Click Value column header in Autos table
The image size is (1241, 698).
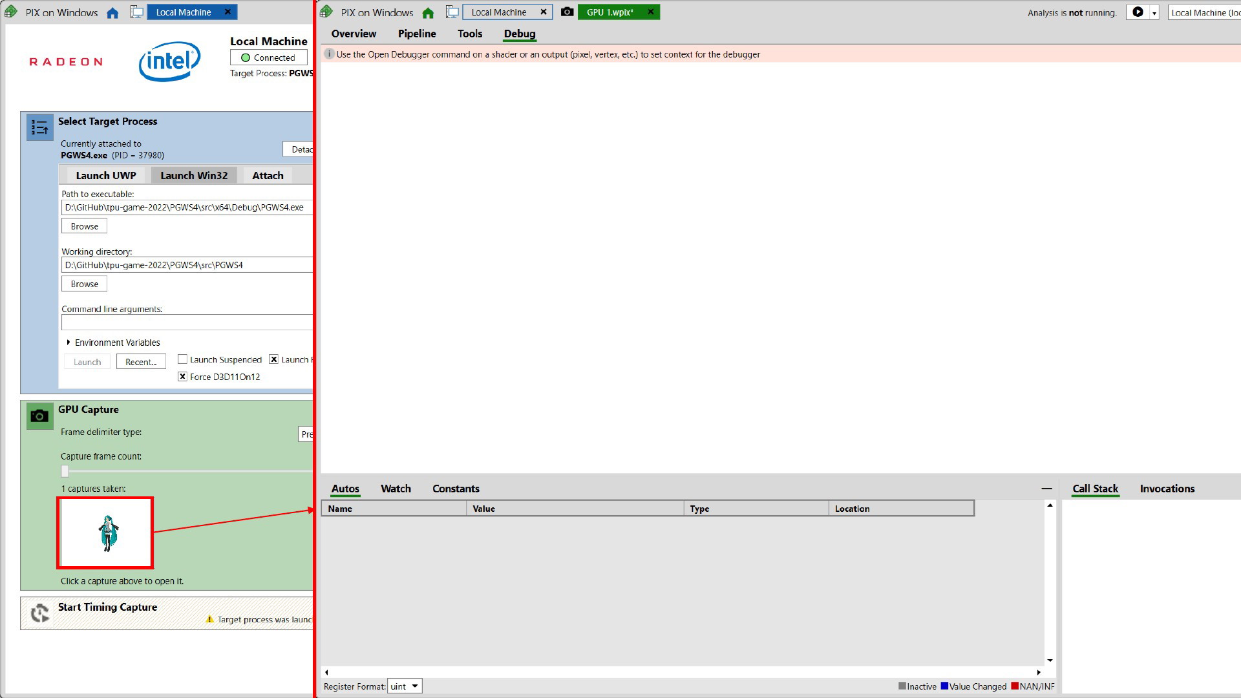point(575,509)
